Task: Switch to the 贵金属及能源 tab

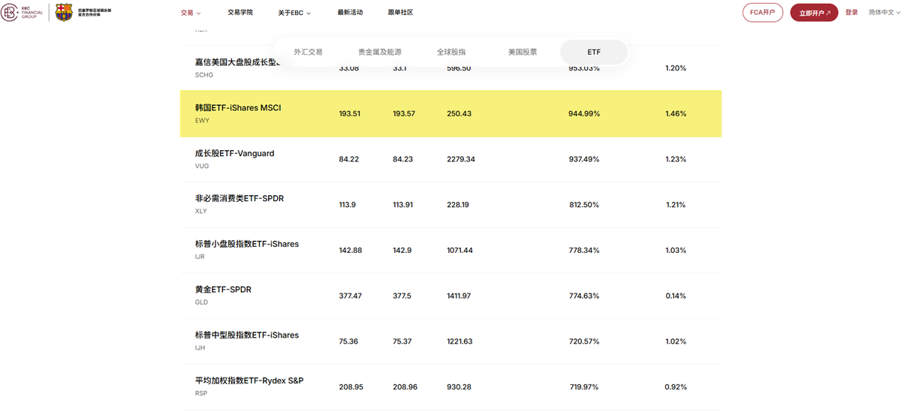Action: pyautogui.click(x=380, y=53)
